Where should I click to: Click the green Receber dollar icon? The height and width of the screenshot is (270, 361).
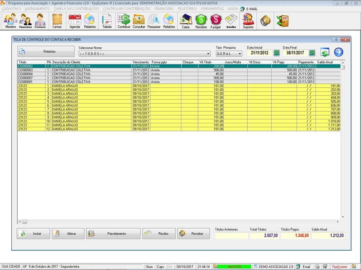[x=201, y=21]
